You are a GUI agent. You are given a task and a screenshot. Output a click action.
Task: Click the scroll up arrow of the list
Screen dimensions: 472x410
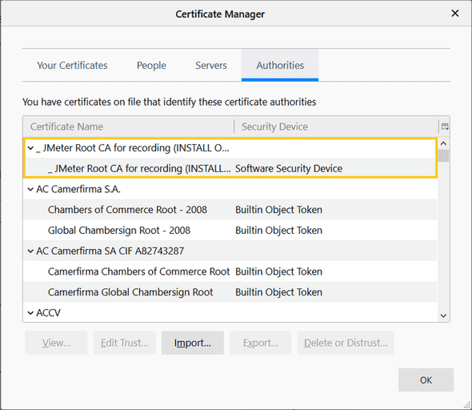(443, 143)
